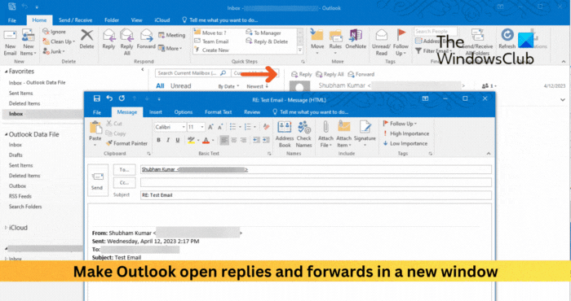Click decrease indent icon

click(x=256, y=140)
